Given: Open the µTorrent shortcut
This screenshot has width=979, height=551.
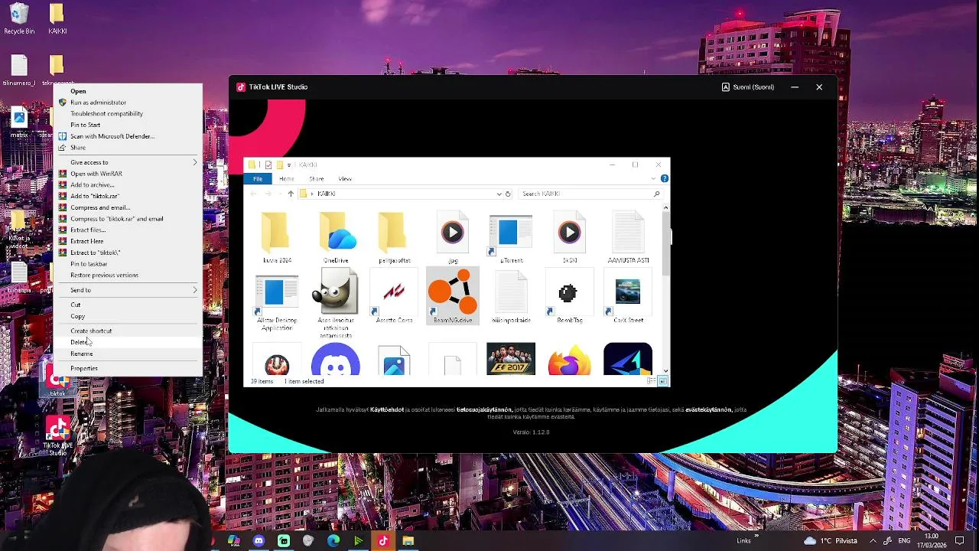Looking at the screenshot, I should (x=511, y=238).
